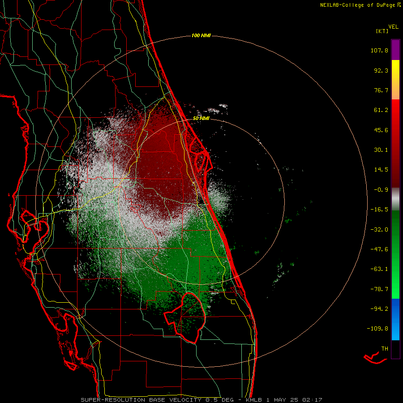Click the 50 NMI range ring label

(x=201, y=118)
